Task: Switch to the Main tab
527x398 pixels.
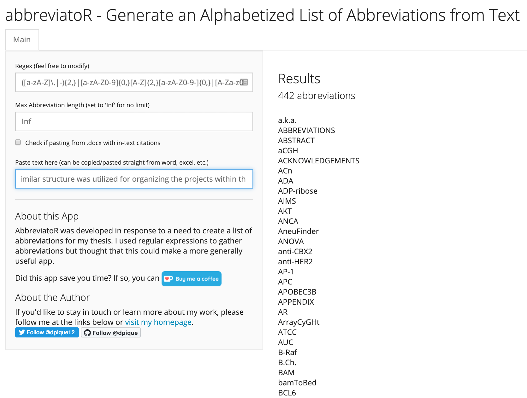Action: (x=22, y=40)
